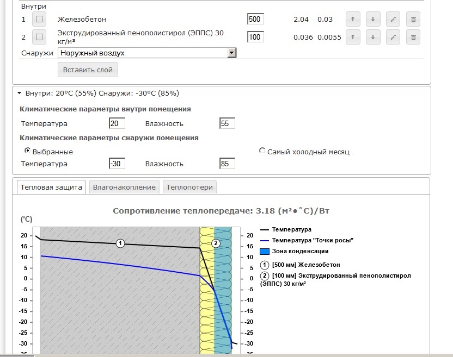The image size is (453, 357).
Task: Check the Железобетон layer checkbox
Action: (x=39, y=20)
